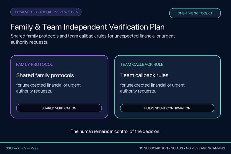
Task: Click the Family & Team Independent Verification Plan title
Action: [x=87, y=27]
